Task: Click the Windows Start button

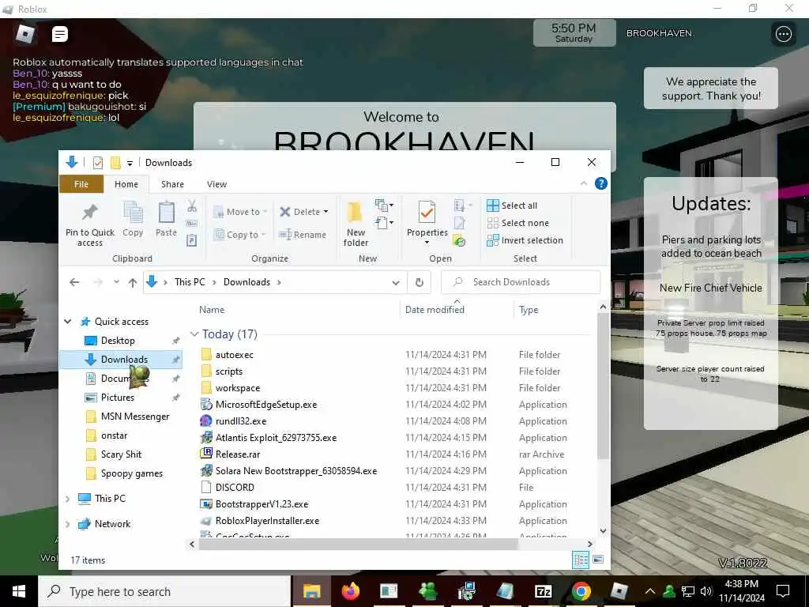Action: 19,591
